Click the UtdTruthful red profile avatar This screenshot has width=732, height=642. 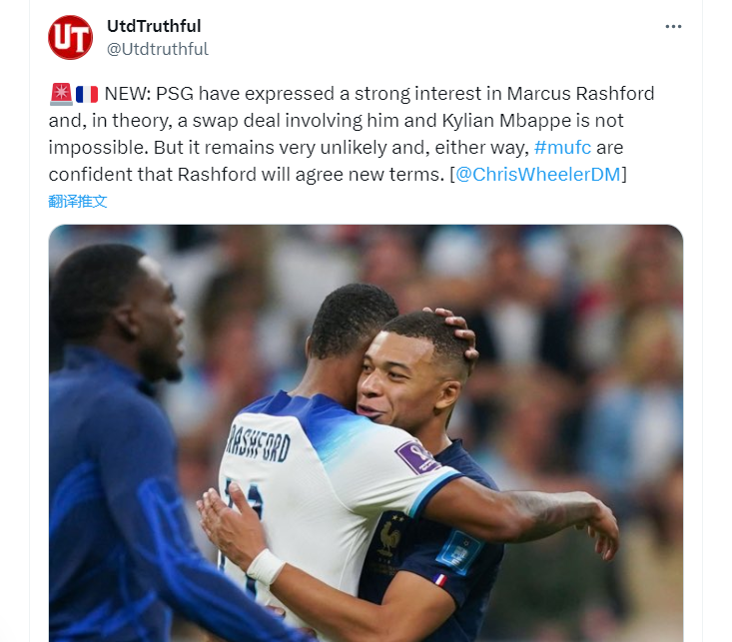click(71, 37)
